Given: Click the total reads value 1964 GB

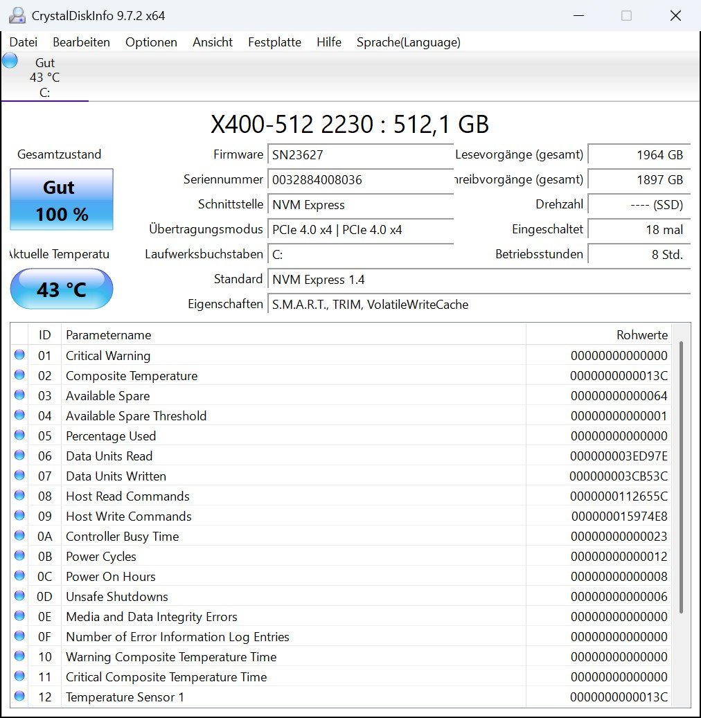Looking at the screenshot, I should pyautogui.click(x=639, y=155).
